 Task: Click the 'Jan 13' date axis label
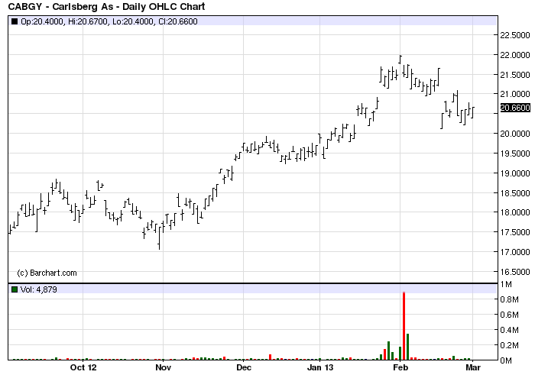click(319, 367)
